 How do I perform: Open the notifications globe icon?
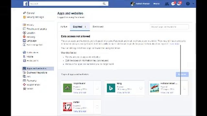(x=179, y=4)
